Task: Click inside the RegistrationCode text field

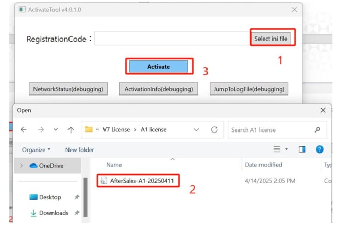Action: [x=172, y=39]
